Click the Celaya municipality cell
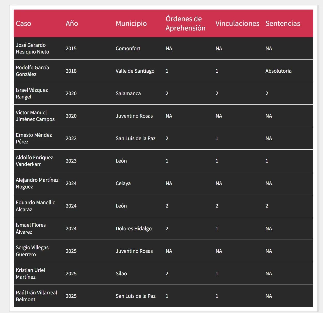 [x=123, y=183]
